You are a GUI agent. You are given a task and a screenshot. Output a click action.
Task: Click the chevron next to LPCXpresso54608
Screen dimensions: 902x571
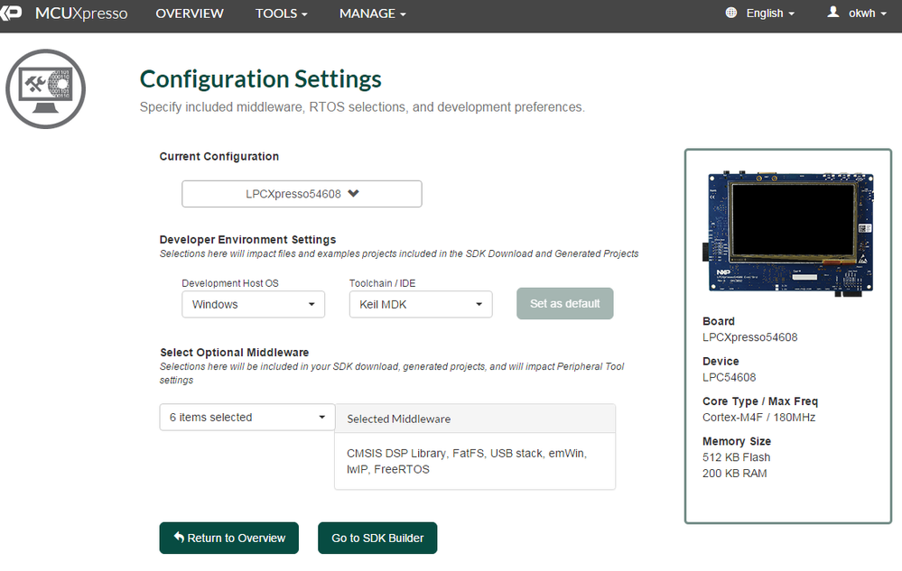pos(353,194)
